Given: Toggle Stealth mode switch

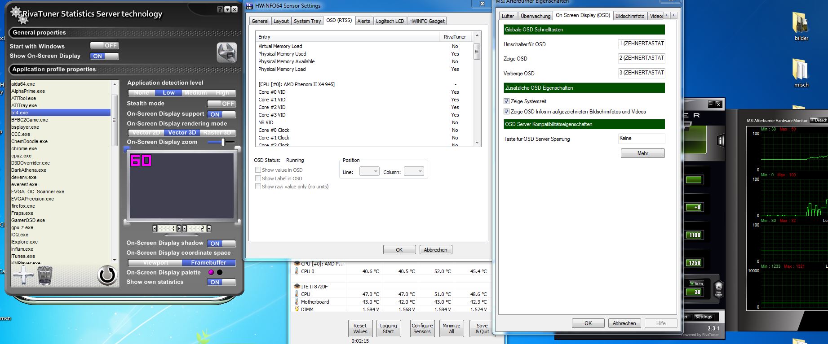Looking at the screenshot, I should [x=221, y=104].
